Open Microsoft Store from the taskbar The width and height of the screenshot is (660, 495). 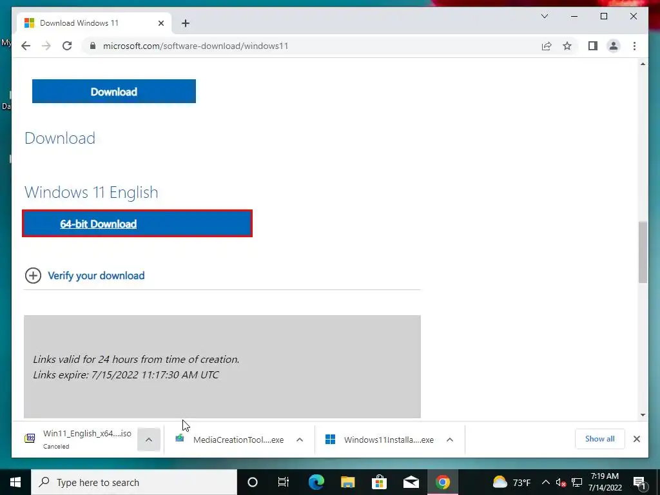pos(379,482)
